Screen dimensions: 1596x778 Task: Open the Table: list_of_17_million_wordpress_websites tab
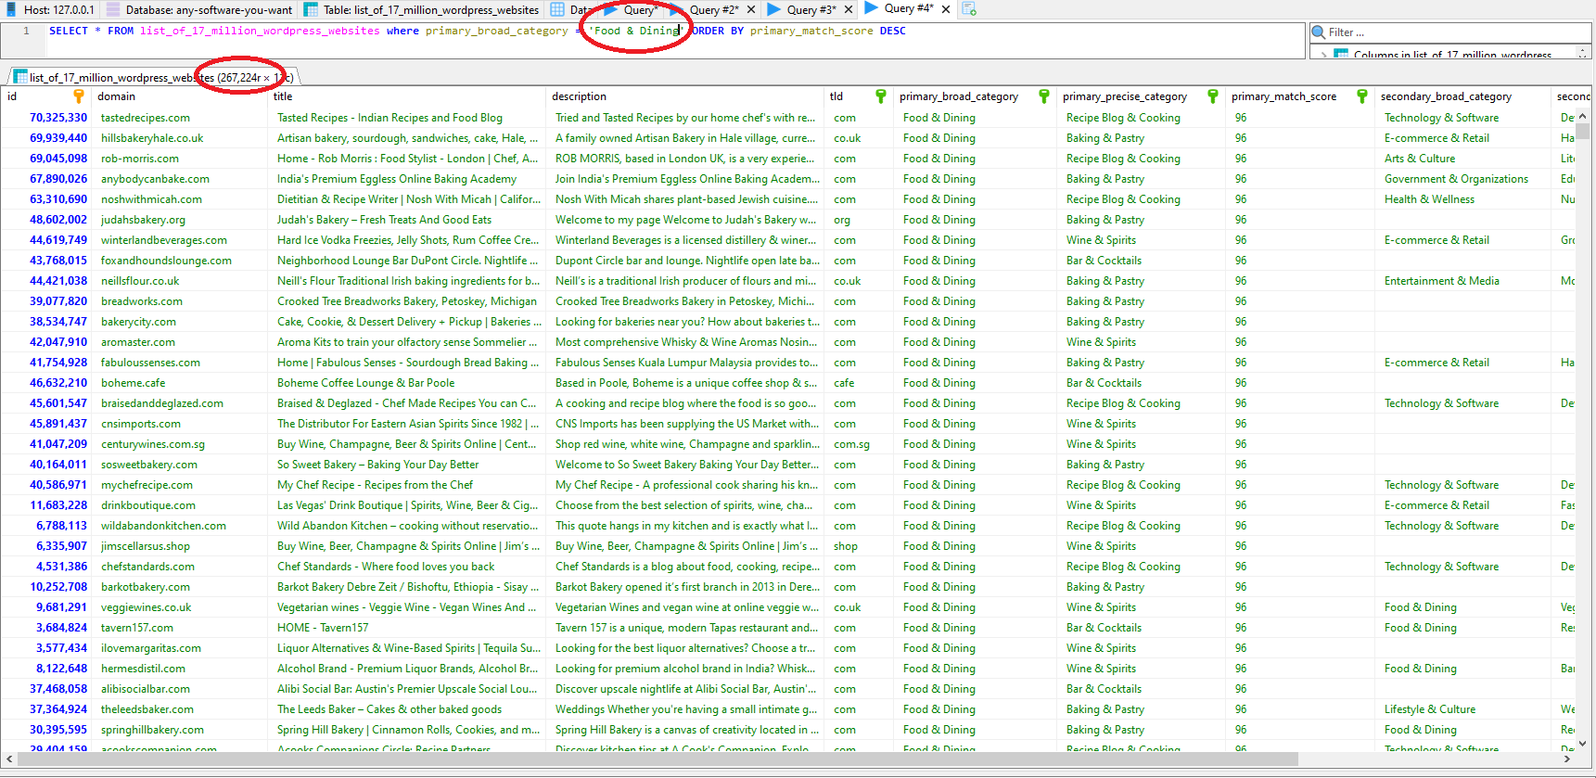point(421,9)
